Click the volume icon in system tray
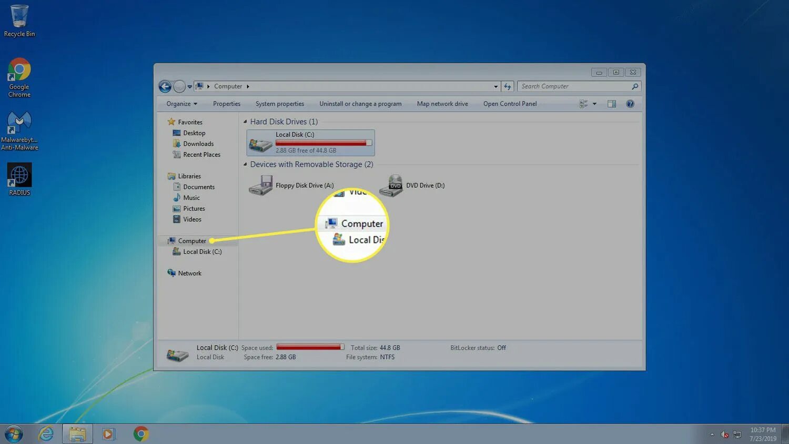This screenshot has width=789, height=444. 724,435
